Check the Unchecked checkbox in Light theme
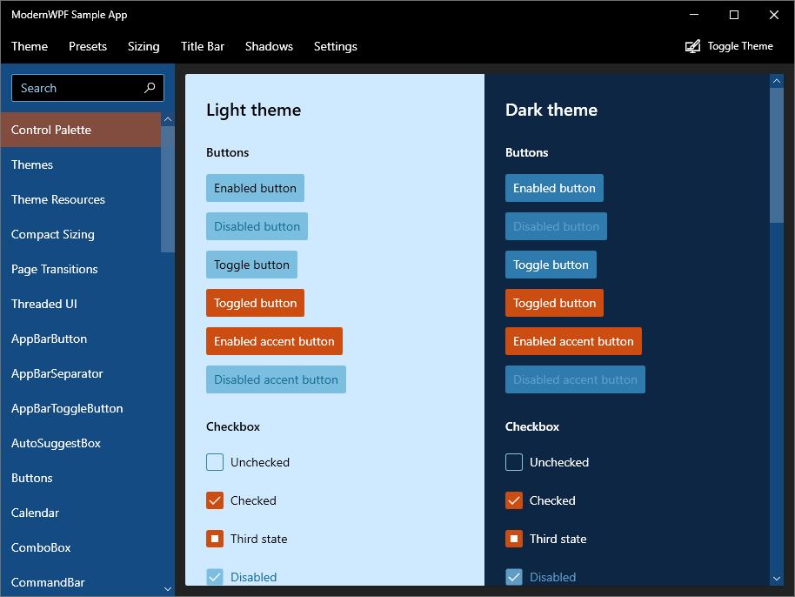Image resolution: width=795 pixels, height=597 pixels. point(214,462)
